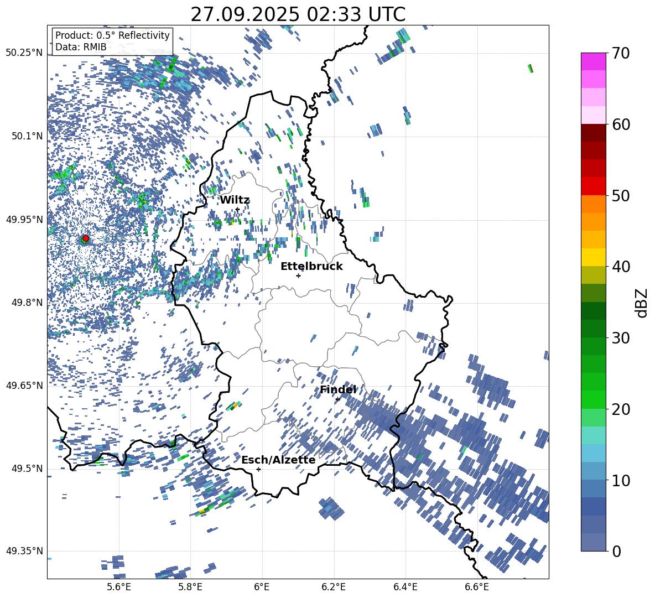The height and width of the screenshot is (598, 655).
Task: Click the 6.4°E longitude label
Action: [405, 587]
